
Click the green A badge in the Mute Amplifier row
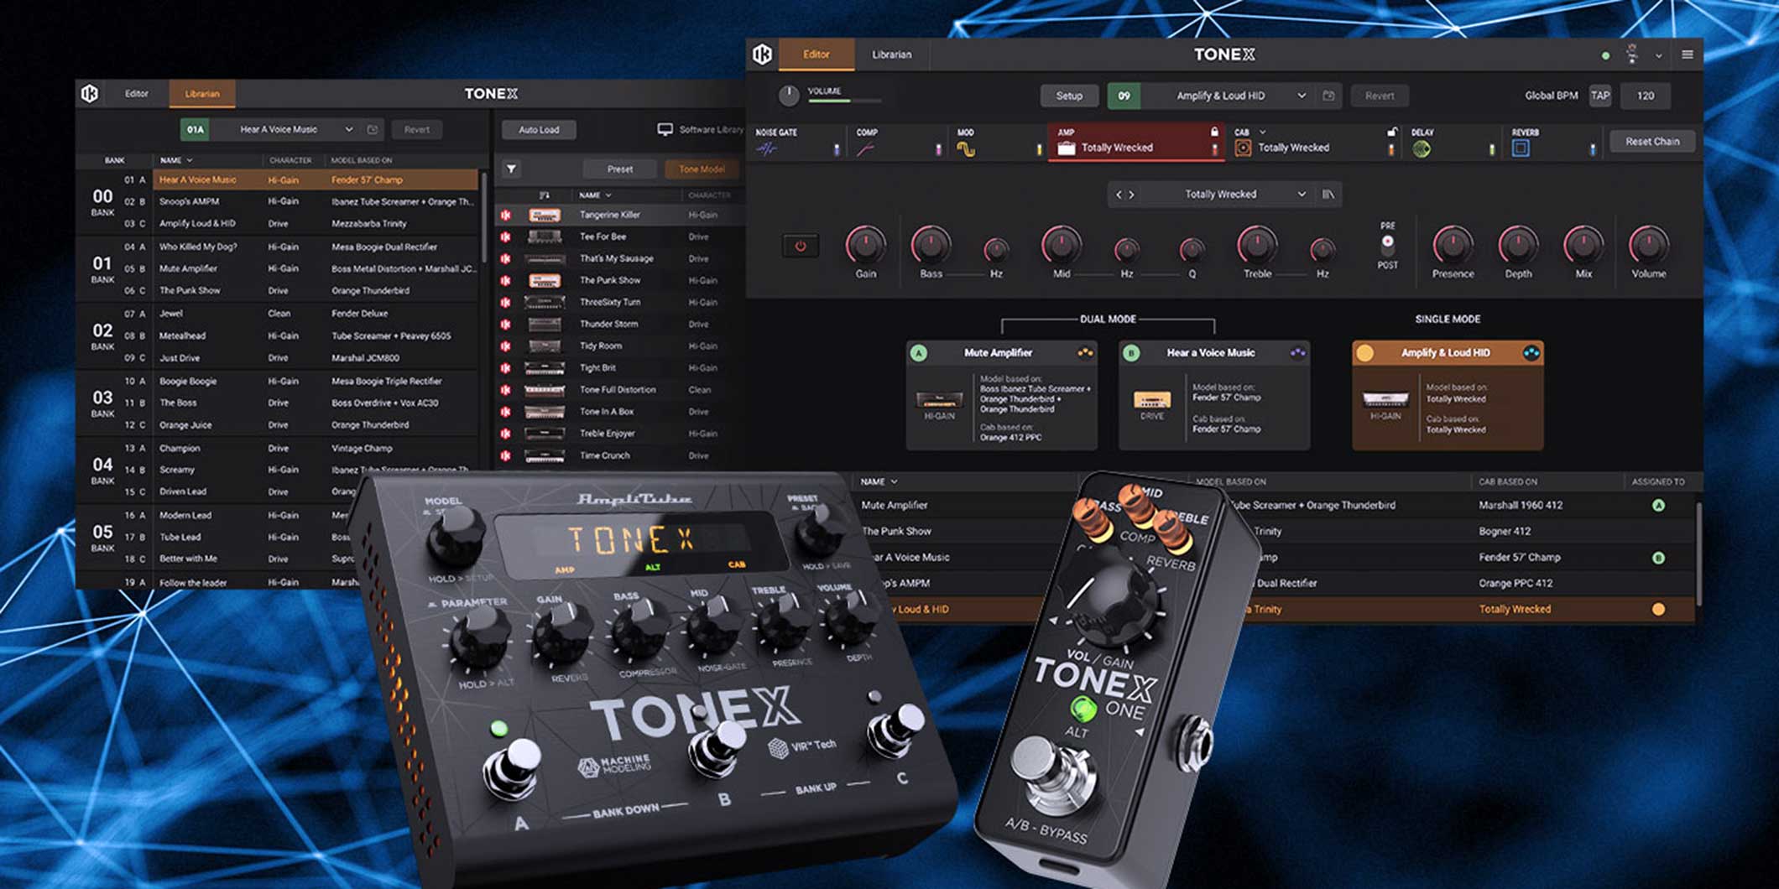coord(1658,506)
